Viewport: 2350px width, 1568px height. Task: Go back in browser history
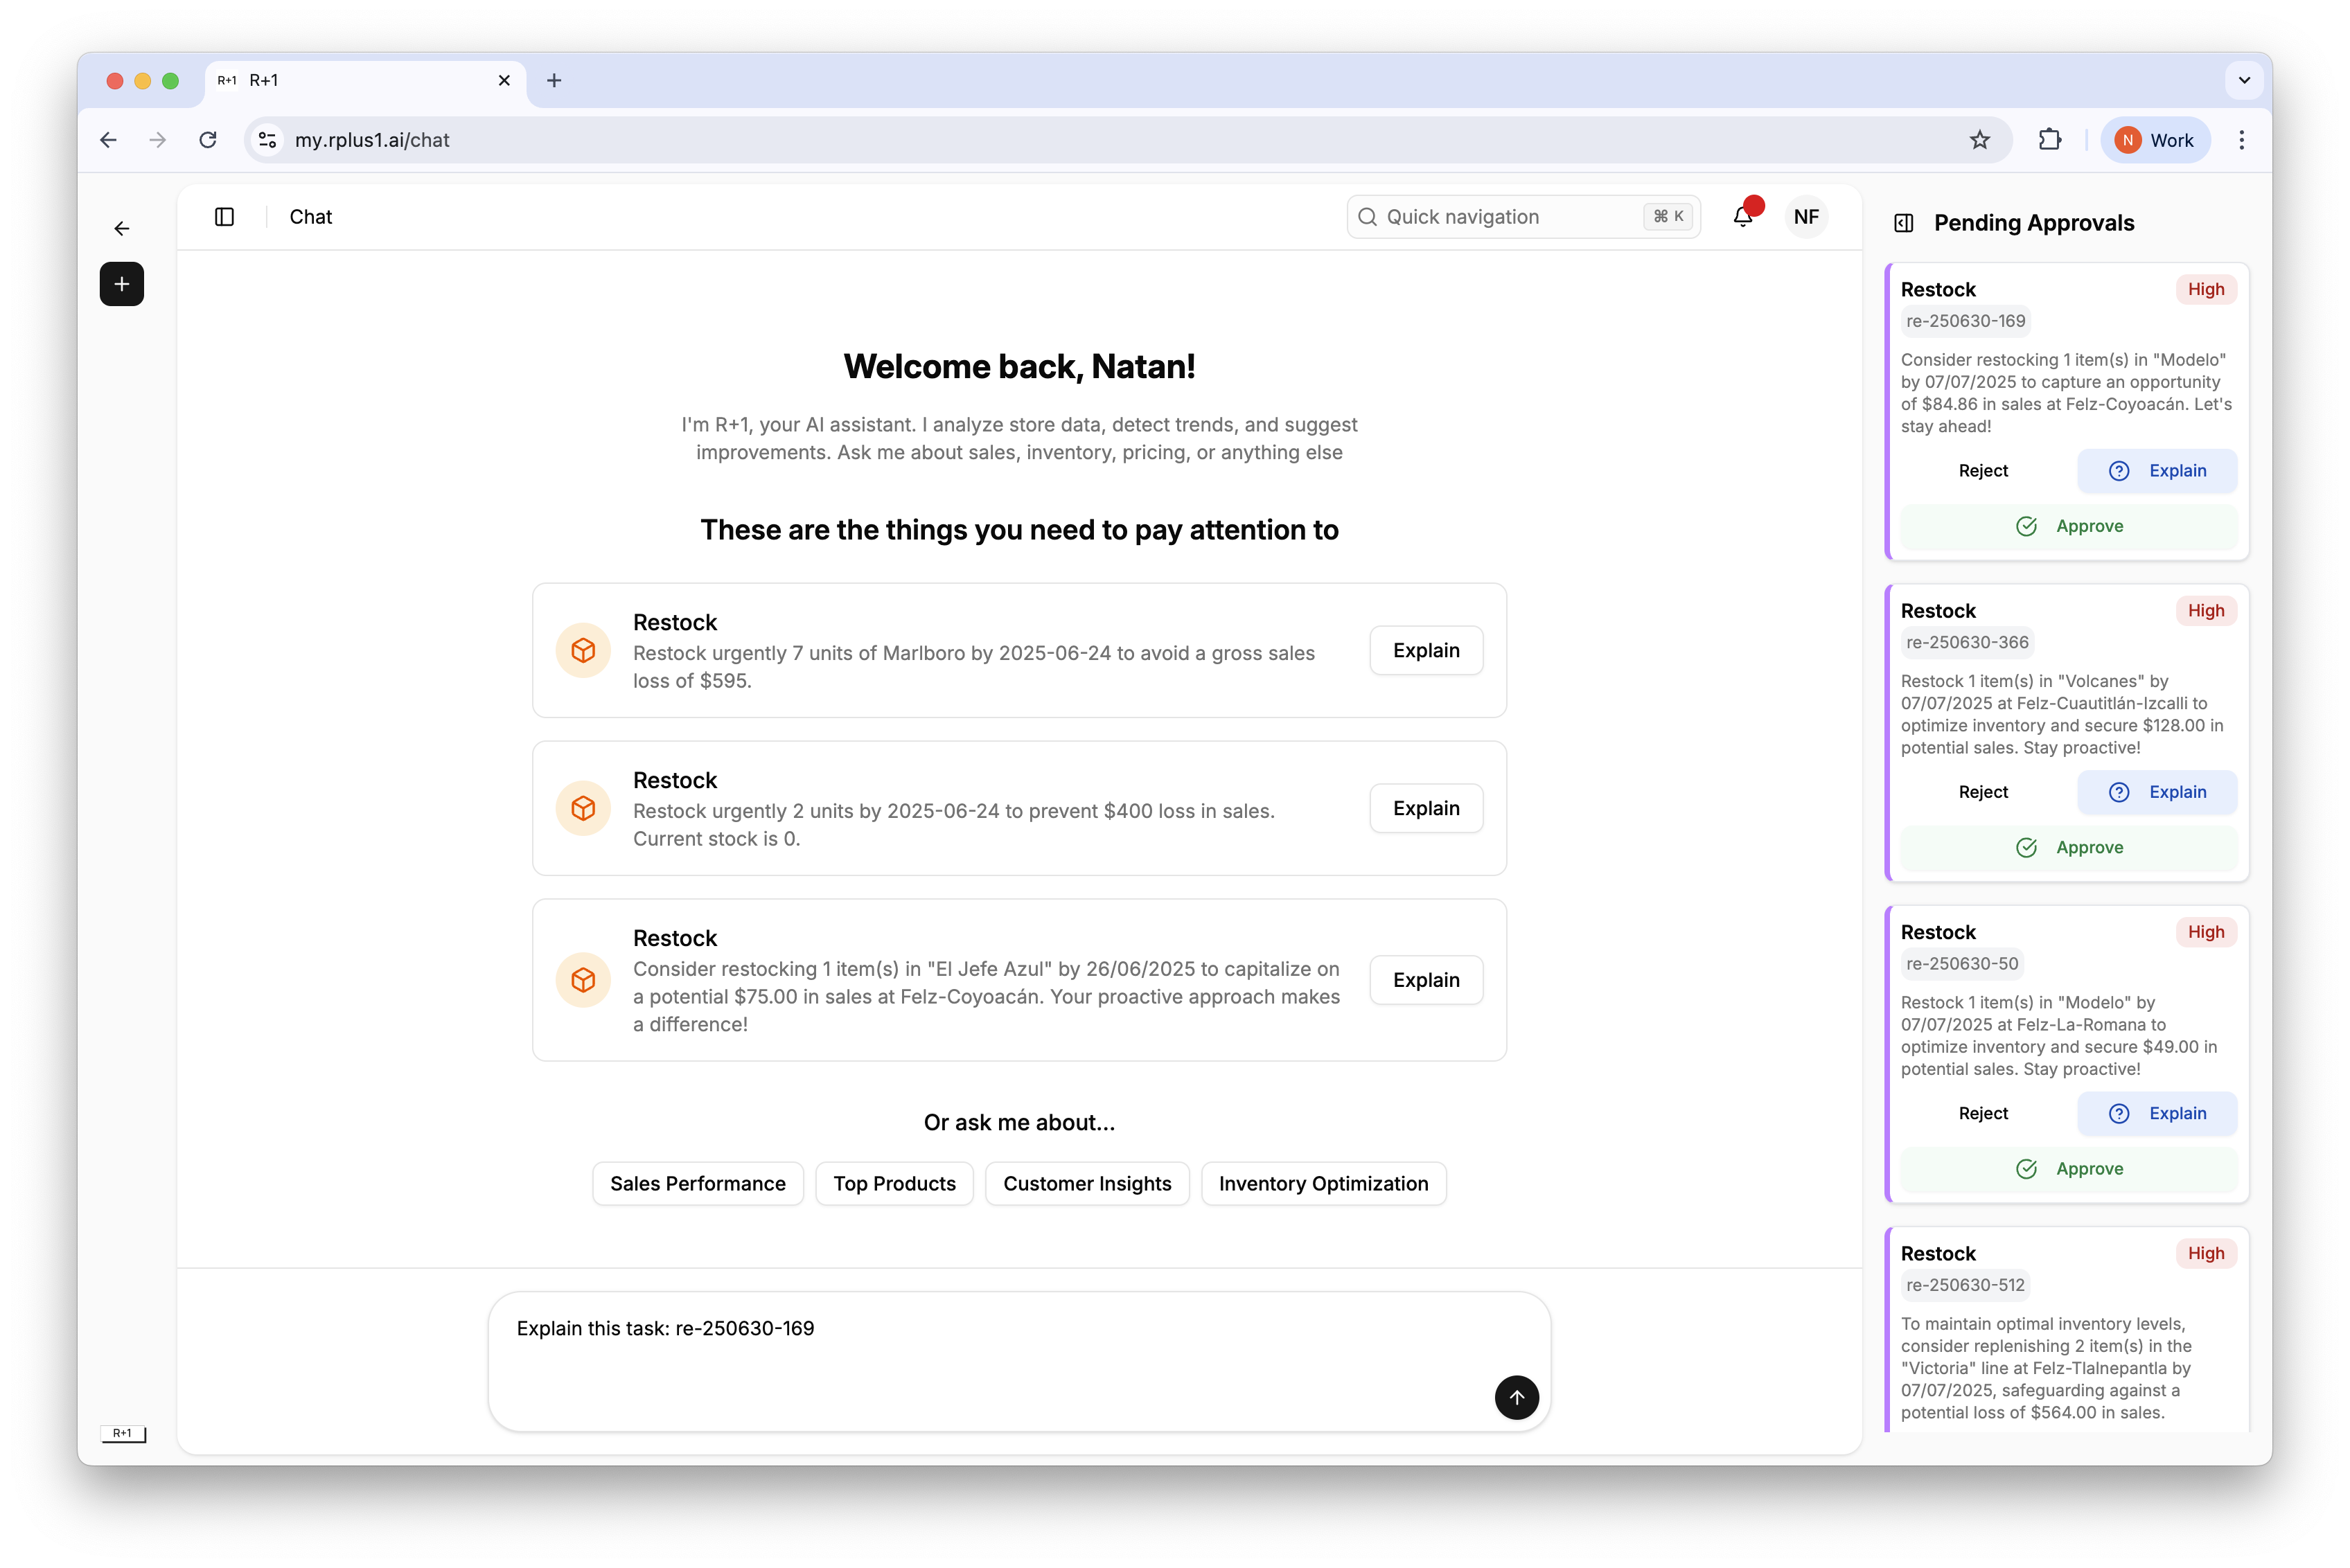click(108, 140)
